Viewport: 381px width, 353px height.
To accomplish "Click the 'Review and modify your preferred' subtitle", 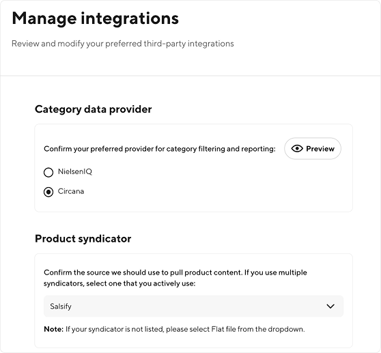I will pyautogui.click(x=123, y=44).
